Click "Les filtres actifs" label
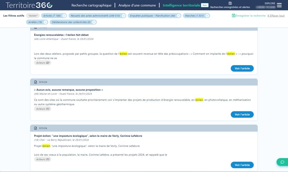 click(x=13, y=16)
